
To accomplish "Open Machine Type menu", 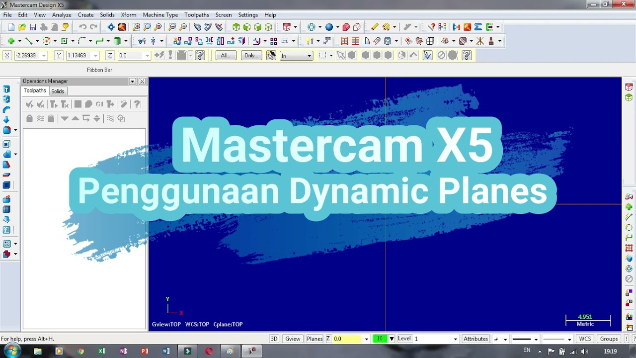I will [160, 15].
